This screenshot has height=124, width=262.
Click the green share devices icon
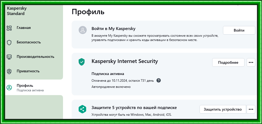pyautogui.click(x=82, y=109)
